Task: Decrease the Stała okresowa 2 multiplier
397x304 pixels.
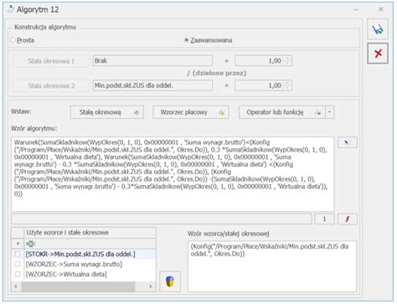Action: [287, 88]
